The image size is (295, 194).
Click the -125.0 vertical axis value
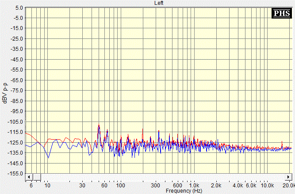pos(15,142)
